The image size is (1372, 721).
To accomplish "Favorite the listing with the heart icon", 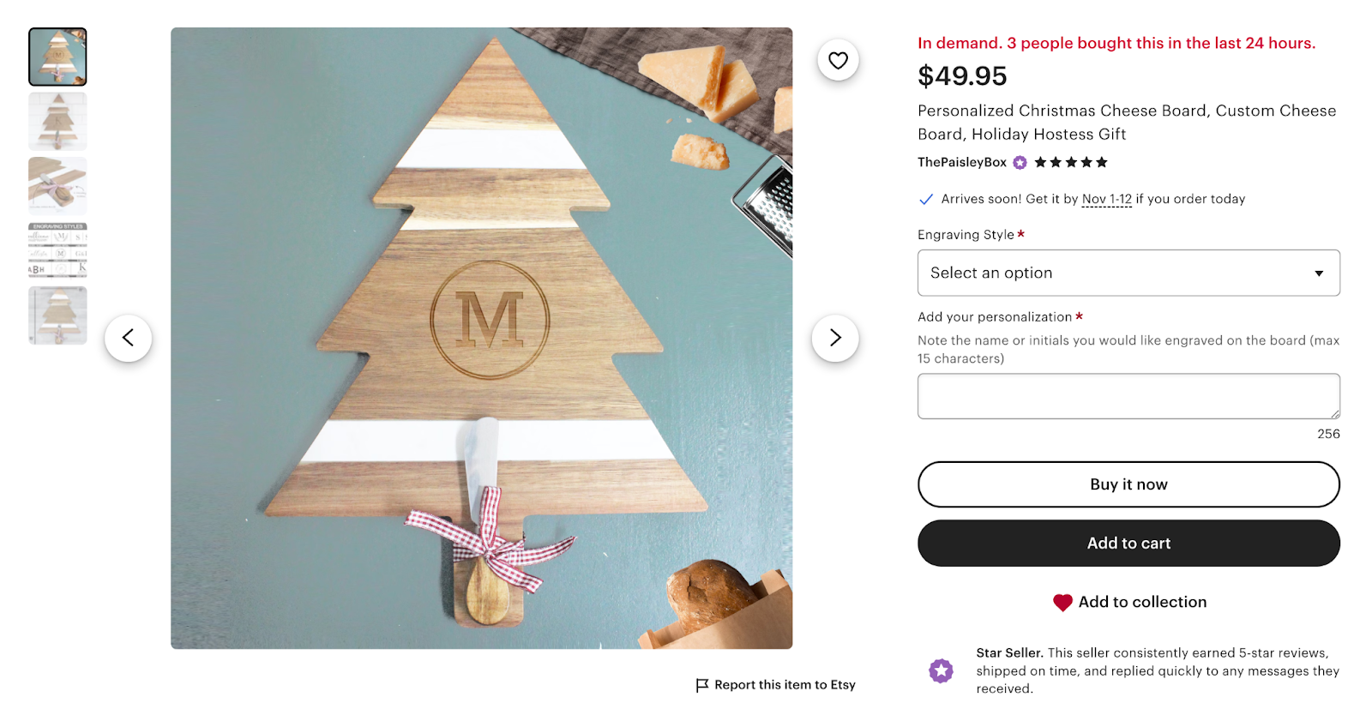I will coord(836,60).
